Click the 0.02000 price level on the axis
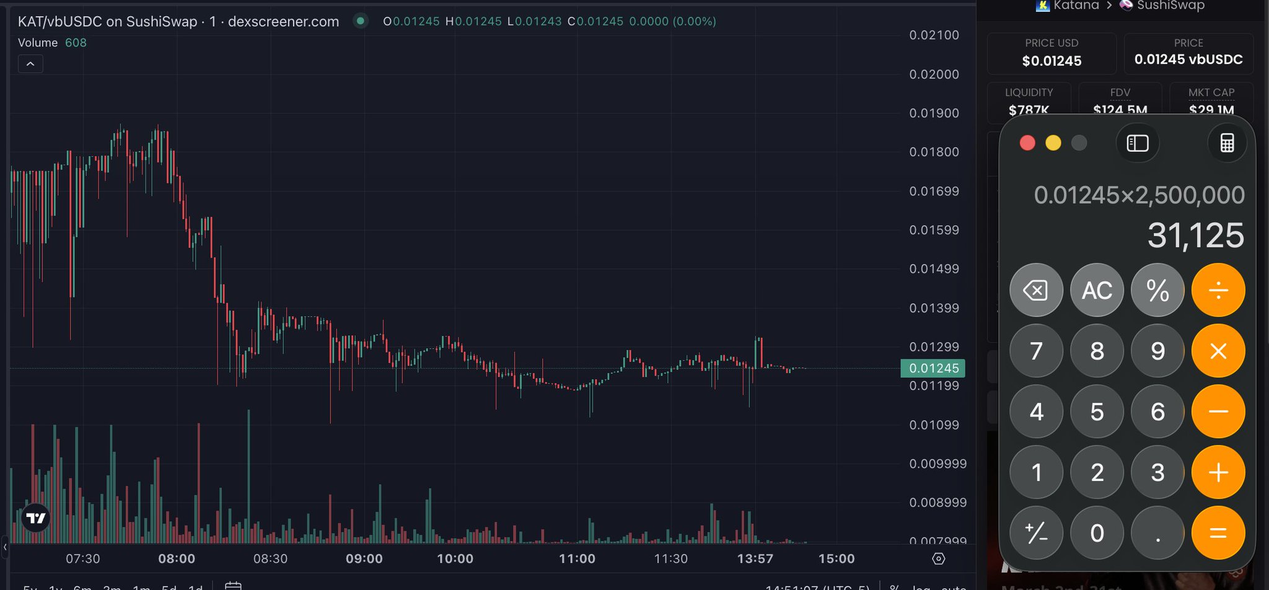Screen dimensions: 1269x590 pyautogui.click(x=934, y=74)
